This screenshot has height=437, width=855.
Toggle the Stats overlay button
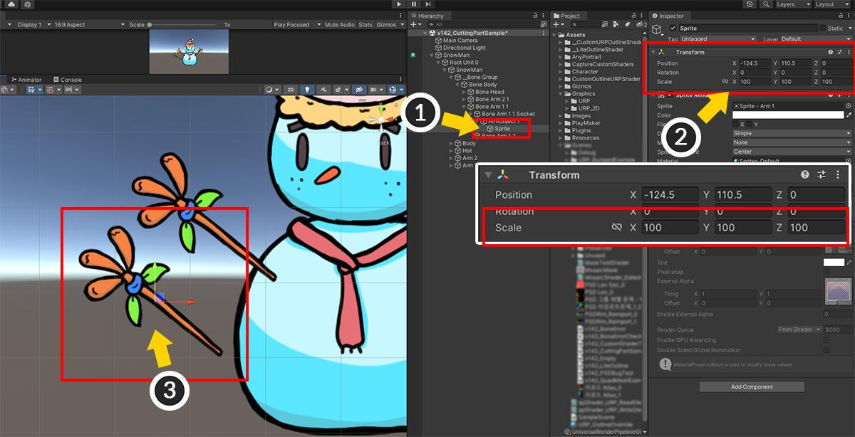366,25
